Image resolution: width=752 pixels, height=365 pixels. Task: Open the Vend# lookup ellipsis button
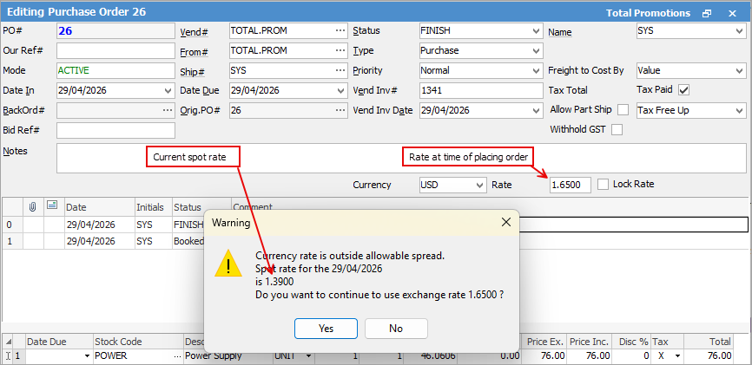[x=340, y=30]
